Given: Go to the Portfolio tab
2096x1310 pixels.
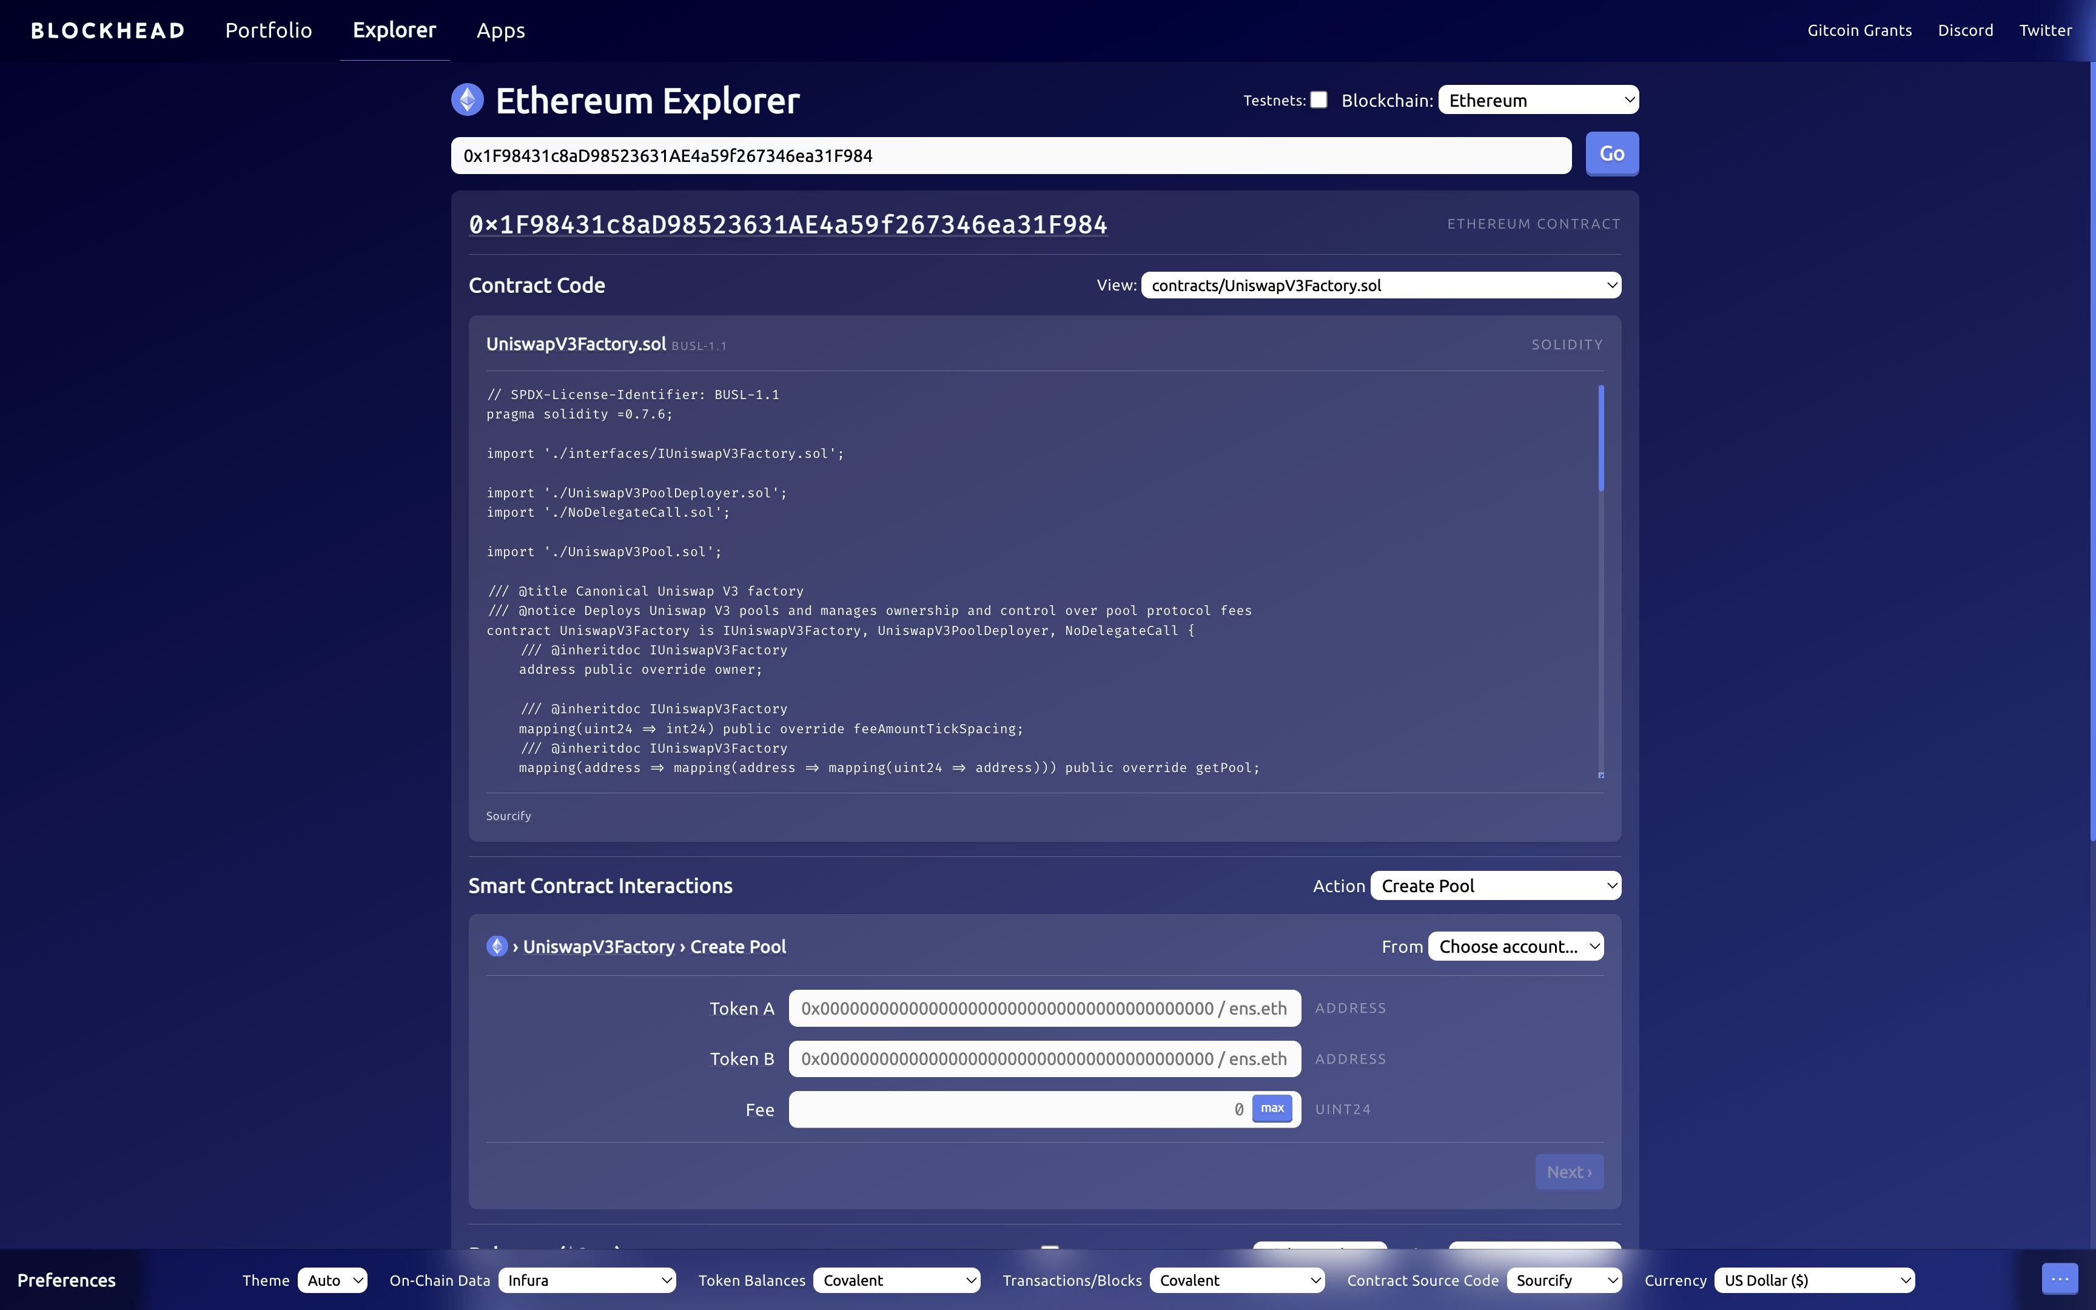Looking at the screenshot, I should click(x=269, y=30).
